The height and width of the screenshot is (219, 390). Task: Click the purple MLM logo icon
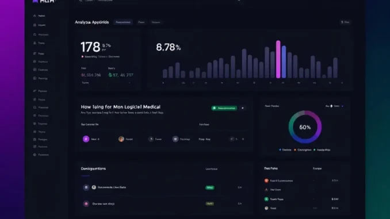[35, 1]
